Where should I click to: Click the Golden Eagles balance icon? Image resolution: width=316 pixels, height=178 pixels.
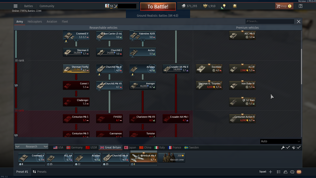[x=205, y=6]
